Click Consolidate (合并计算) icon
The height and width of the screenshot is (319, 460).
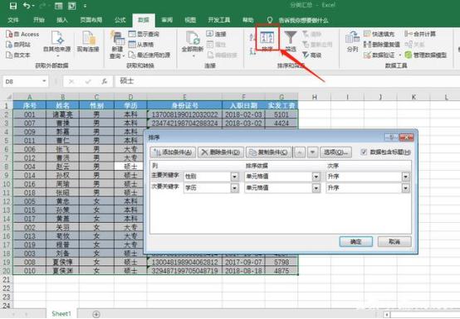[409, 34]
